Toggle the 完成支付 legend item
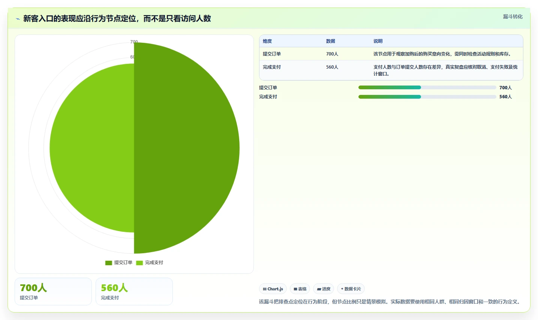This screenshot has width=538, height=320. (x=150, y=263)
